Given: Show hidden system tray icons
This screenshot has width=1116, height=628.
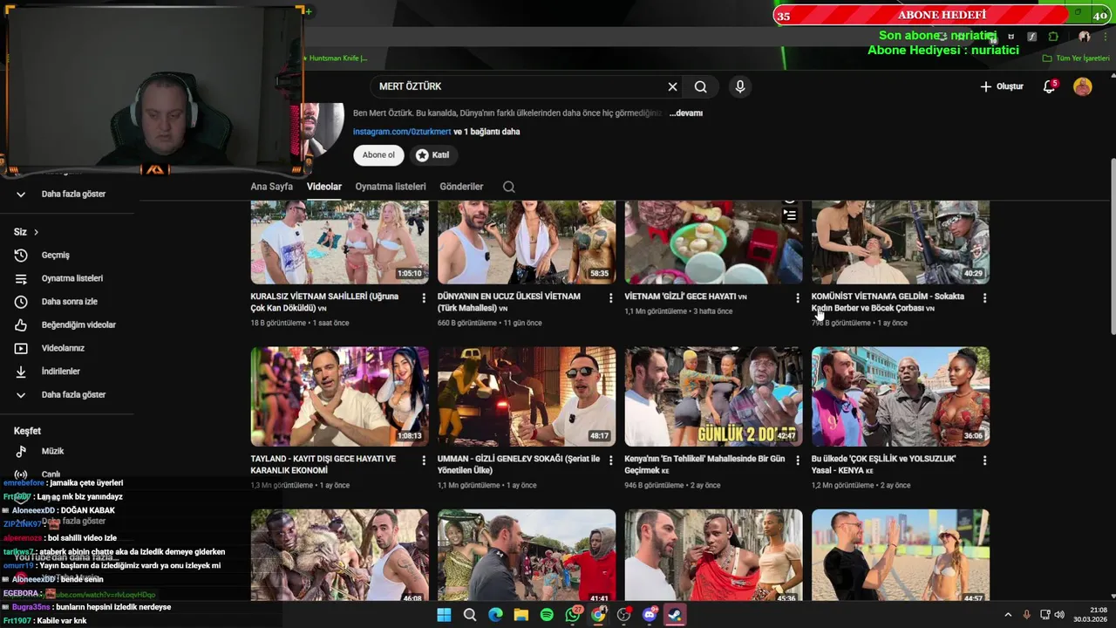Looking at the screenshot, I should coord(1008,615).
